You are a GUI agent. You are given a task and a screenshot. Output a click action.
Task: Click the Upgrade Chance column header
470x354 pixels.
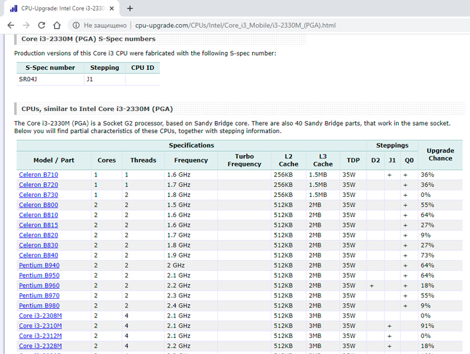point(440,154)
